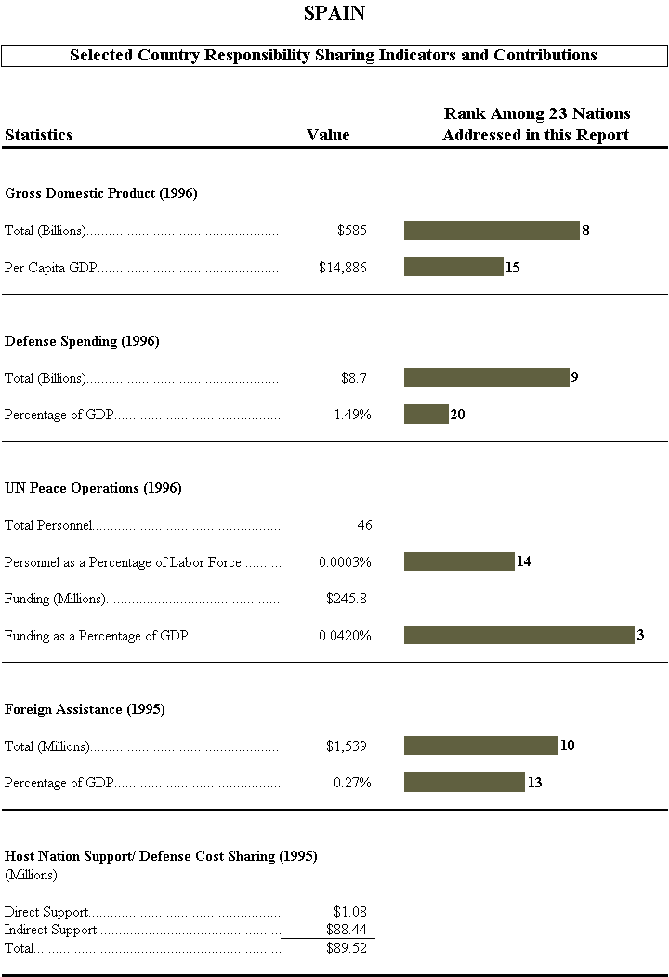
Task: Click the Per Capita GDP rank 15 bar
Action: click(453, 268)
